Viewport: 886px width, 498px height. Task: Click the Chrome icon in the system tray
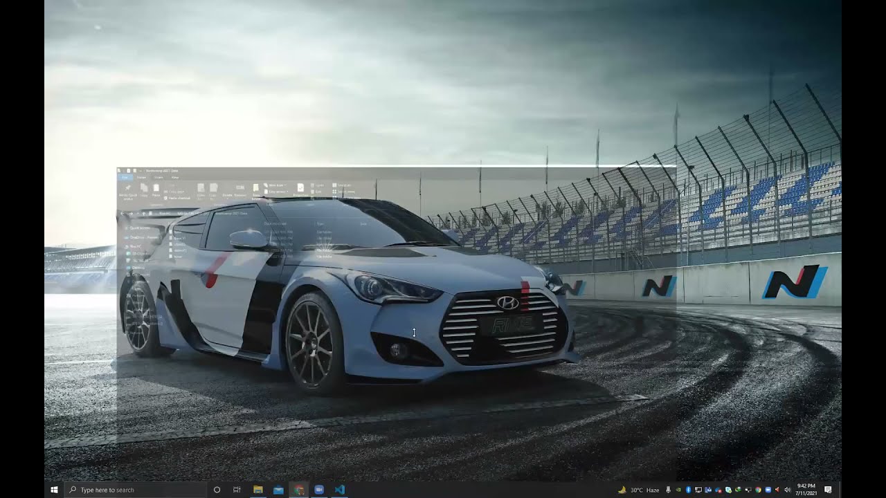[758, 490]
